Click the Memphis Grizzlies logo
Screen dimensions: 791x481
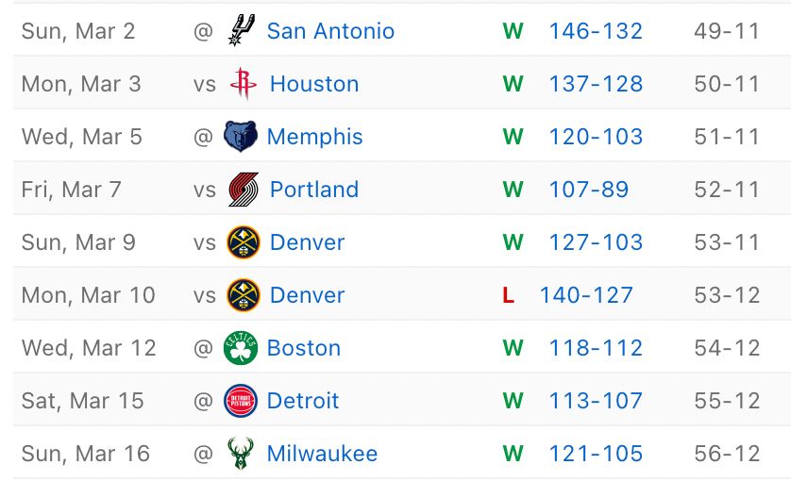click(x=240, y=137)
